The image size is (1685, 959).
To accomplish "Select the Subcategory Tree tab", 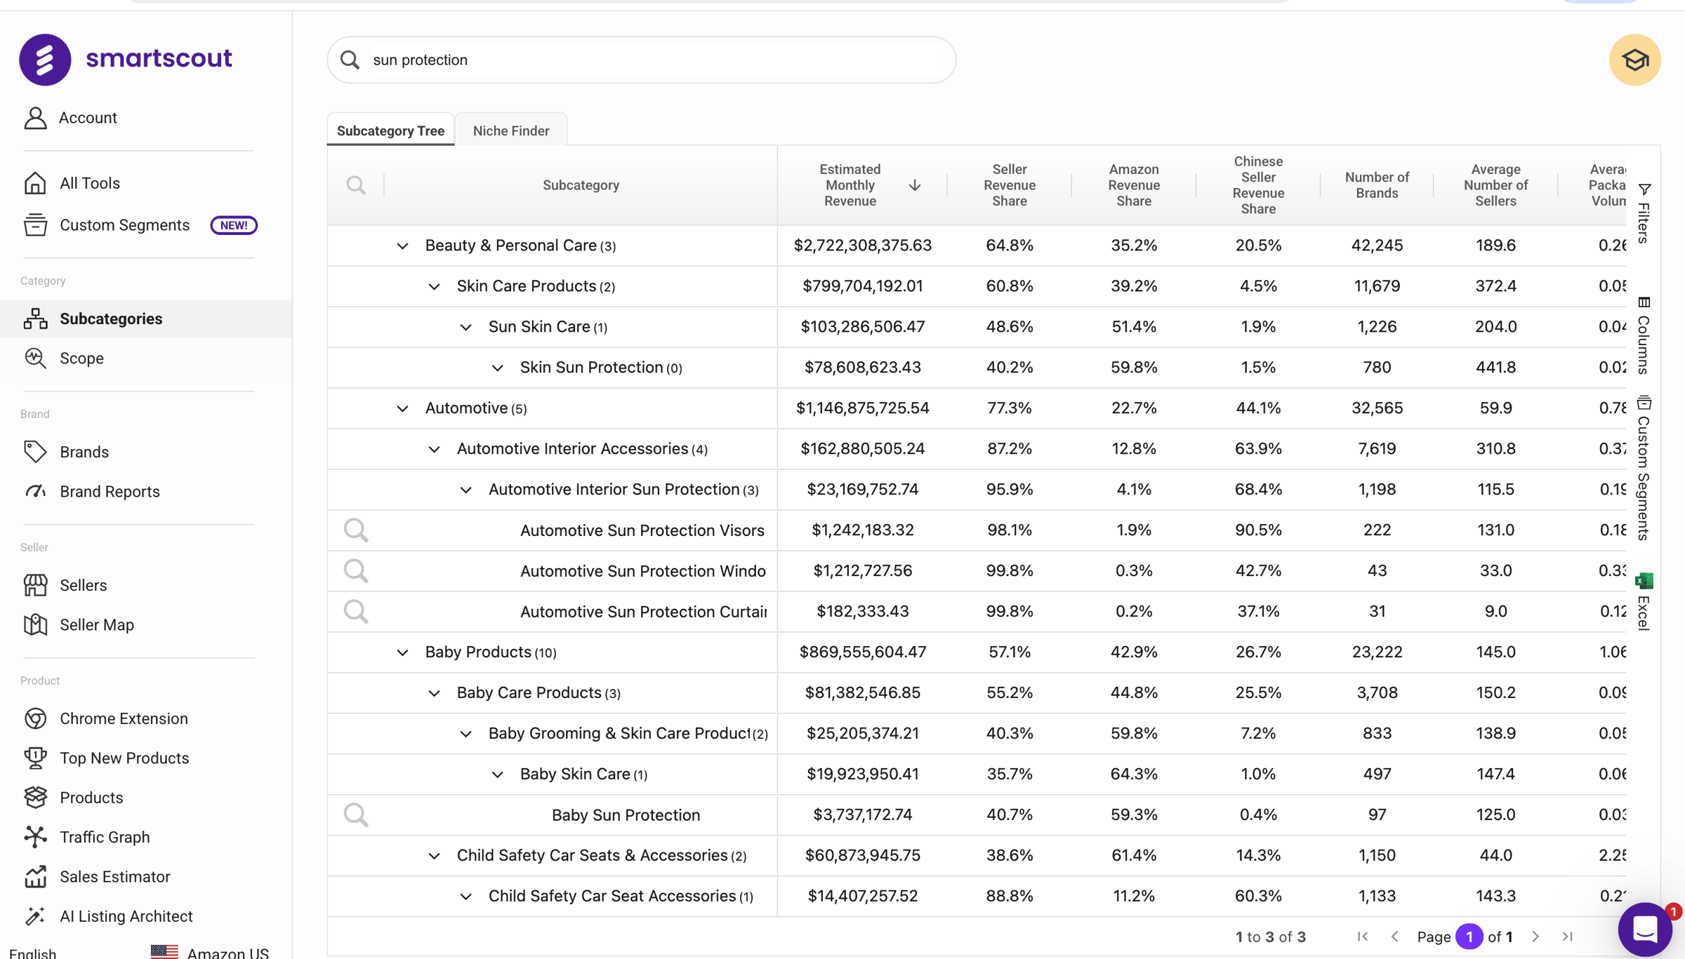I will [x=390, y=130].
